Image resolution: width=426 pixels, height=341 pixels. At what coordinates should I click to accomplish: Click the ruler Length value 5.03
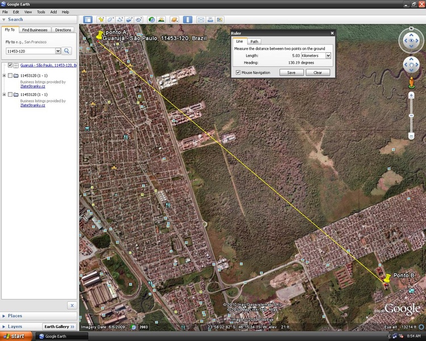296,56
